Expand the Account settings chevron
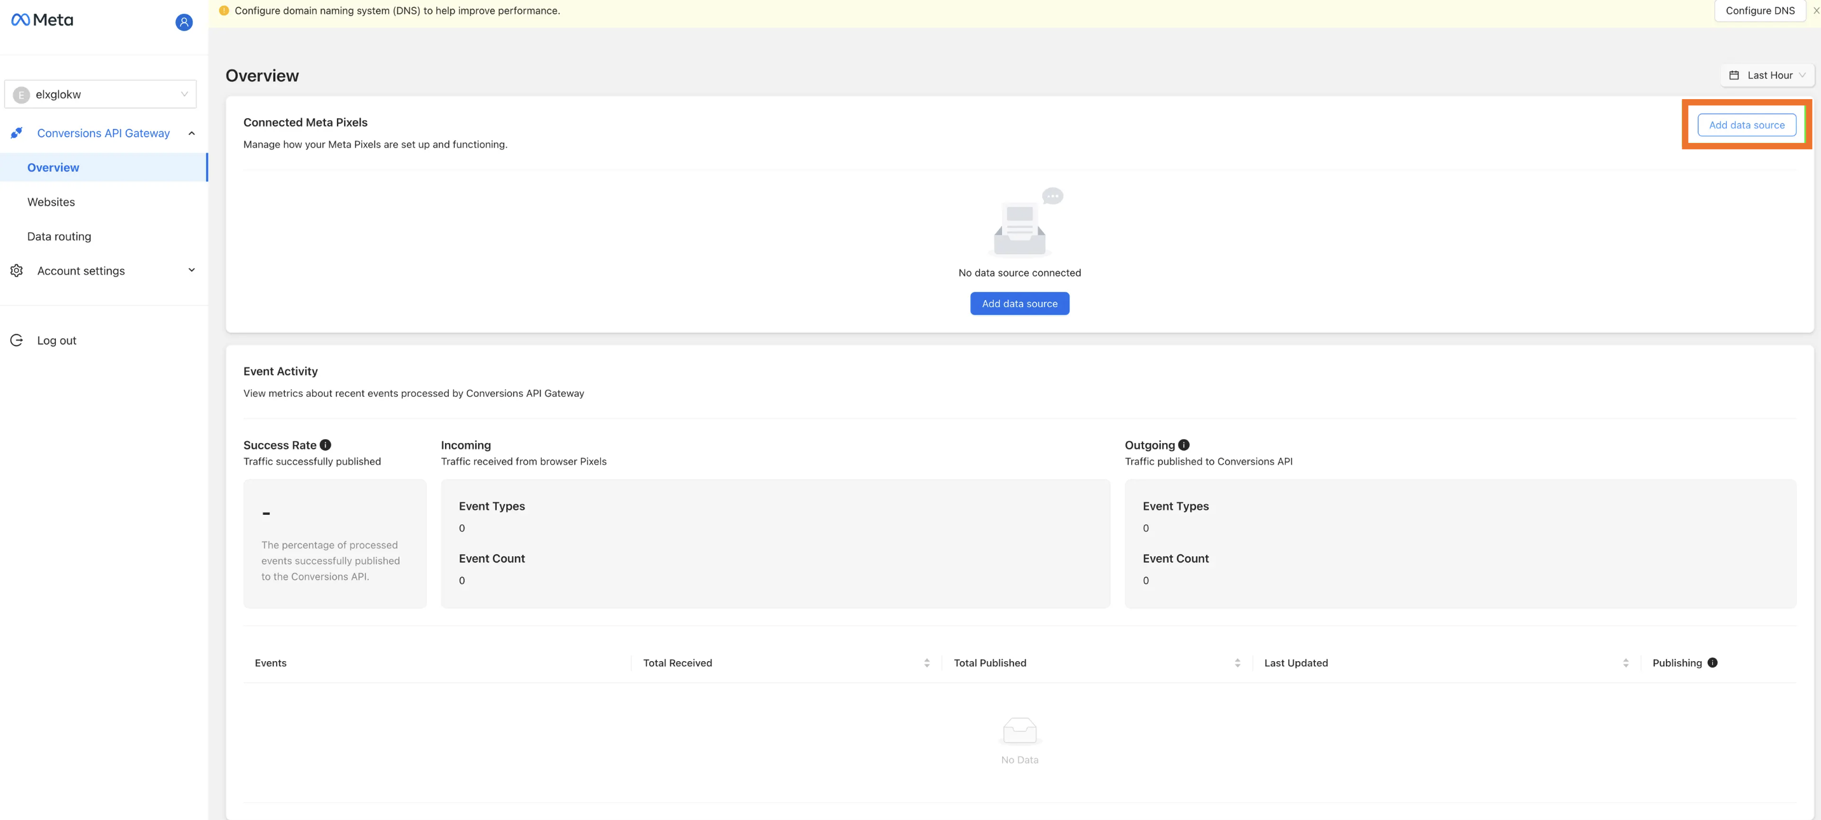The width and height of the screenshot is (1821, 820). (x=191, y=270)
